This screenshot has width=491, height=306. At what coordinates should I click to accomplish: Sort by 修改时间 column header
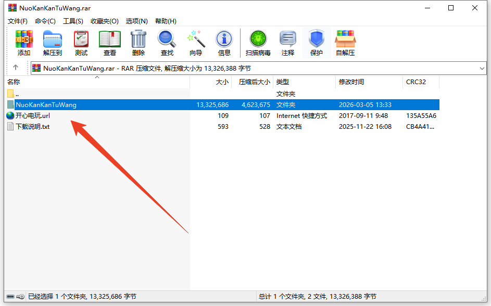click(369, 82)
